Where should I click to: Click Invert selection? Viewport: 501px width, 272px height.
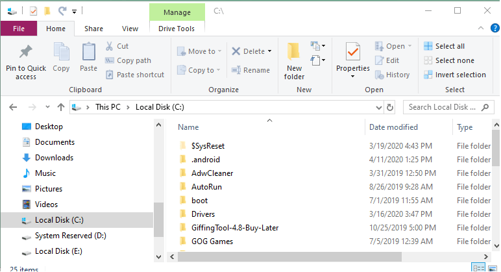455,75
